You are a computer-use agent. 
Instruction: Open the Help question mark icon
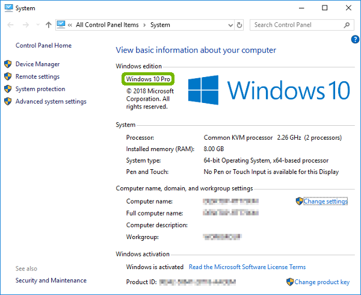[x=355, y=39]
